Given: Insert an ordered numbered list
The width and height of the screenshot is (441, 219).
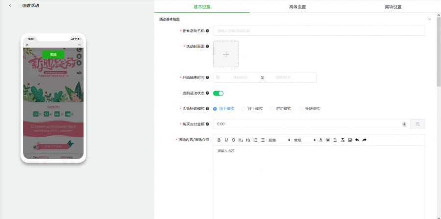Looking at the screenshot, I should pyautogui.click(x=255, y=140).
